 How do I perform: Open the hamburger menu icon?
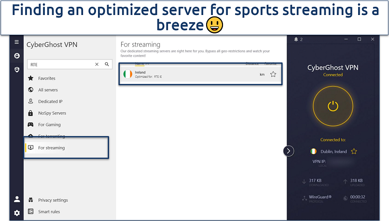[x=16, y=42]
